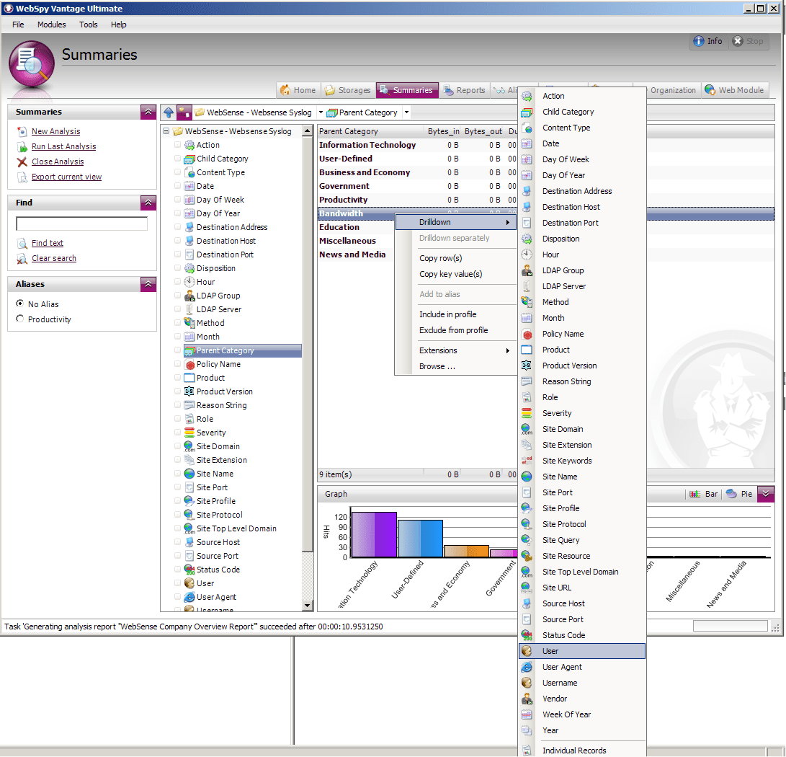Image resolution: width=786 pixels, height=757 pixels.
Task: Click the Severity icon in the submenu
Action: click(x=527, y=413)
